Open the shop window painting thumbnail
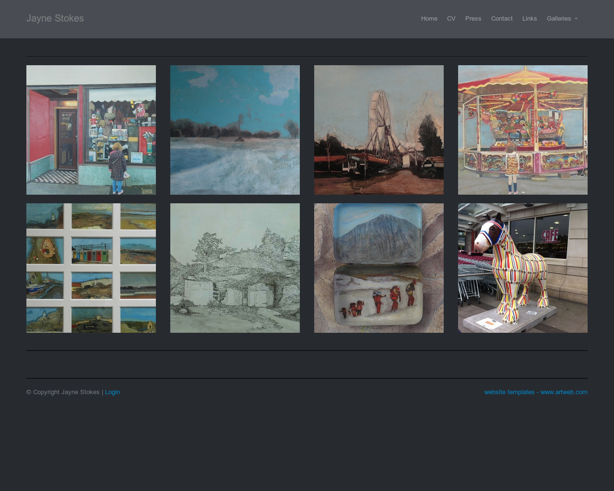 click(x=91, y=130)
